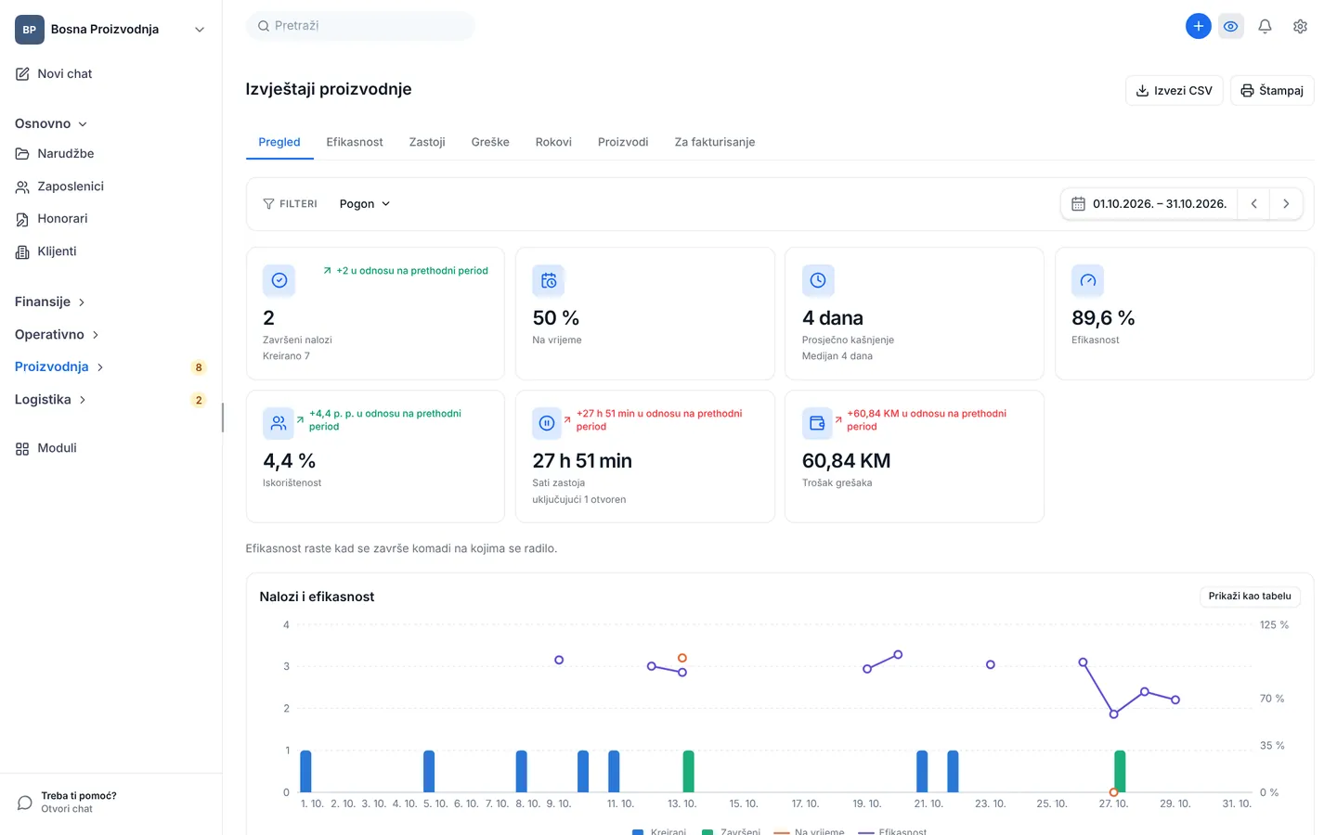The image size is (1337, 835).
Task: Open settings gear icon
Action: click(1300, 26)
